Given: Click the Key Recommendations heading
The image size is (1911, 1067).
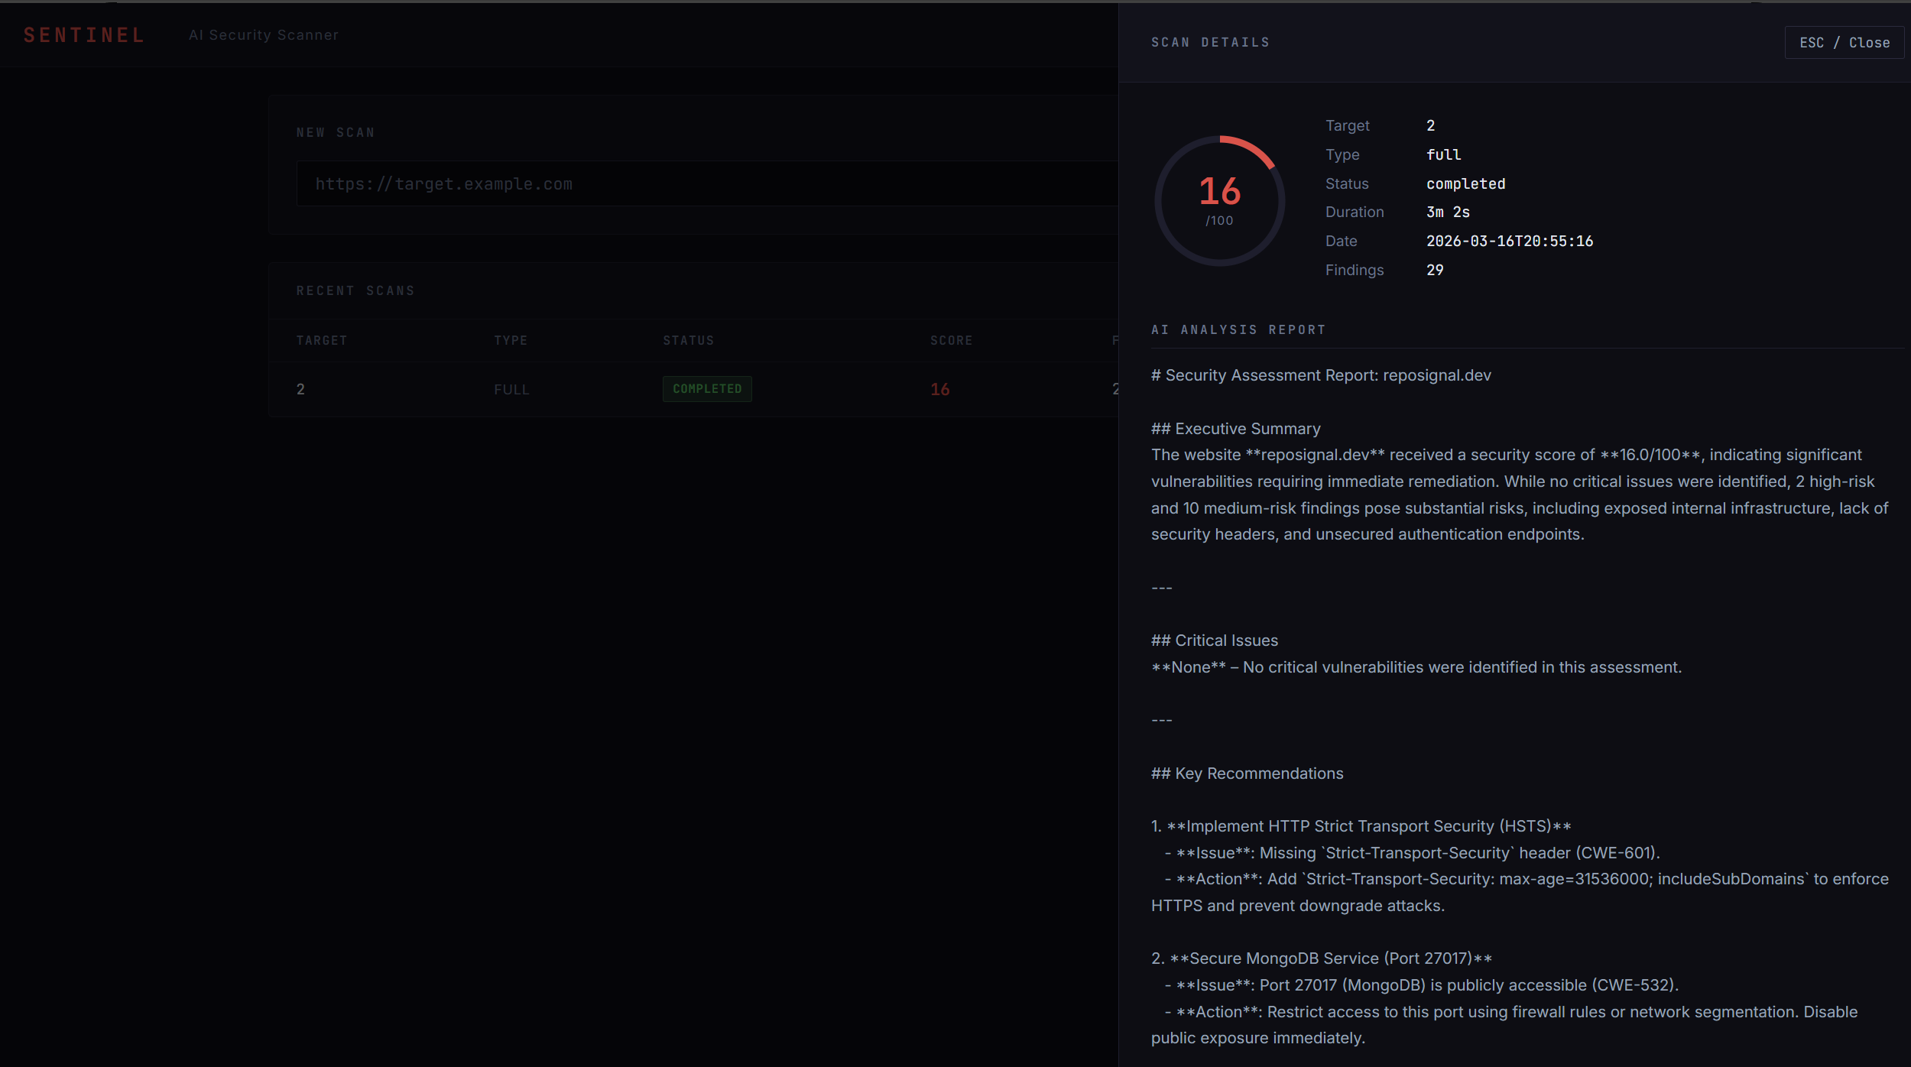Looking at the screenshot, I should pos(1247,773).
